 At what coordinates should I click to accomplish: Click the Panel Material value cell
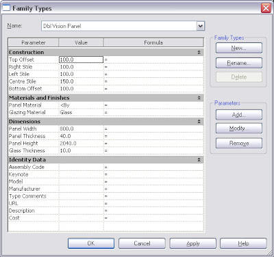click(81, 105)
